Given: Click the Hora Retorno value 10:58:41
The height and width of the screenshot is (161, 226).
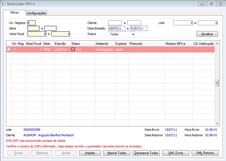Looking at the screenshot, I should pos(211,135).
